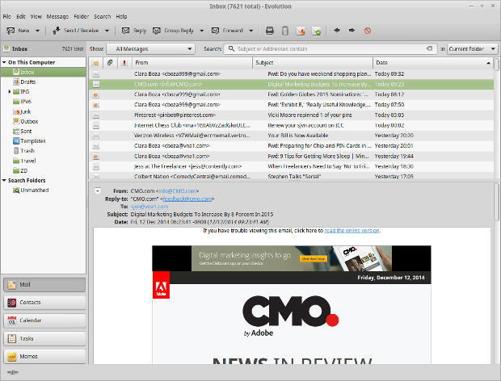
Task: Go to next message arrow
Action: 352,31
